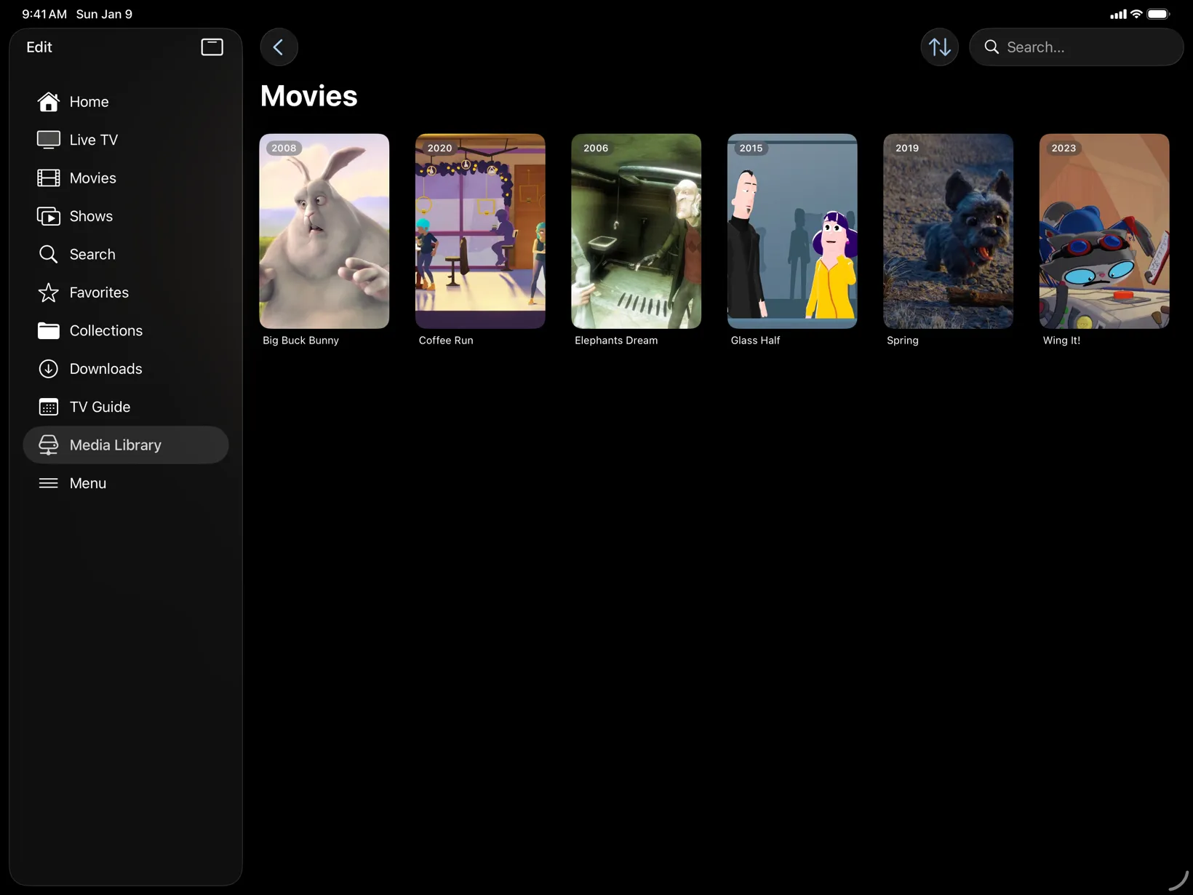This screenshot has width=1193, height=895.
Task: Select the Elephants Dream poster
Action: [637, 231]
